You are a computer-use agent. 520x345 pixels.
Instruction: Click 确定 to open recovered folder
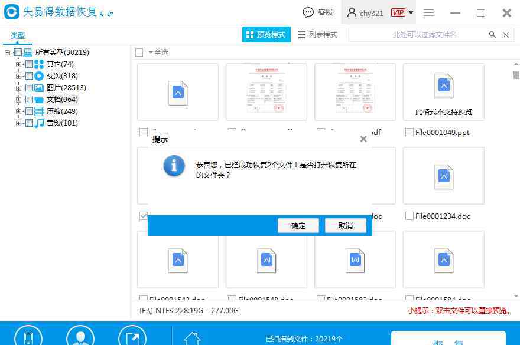[298, 225]
